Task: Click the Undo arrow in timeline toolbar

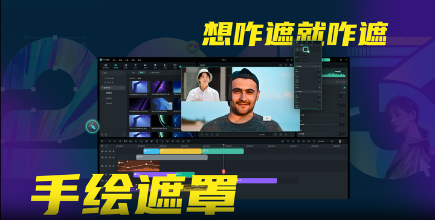Action: [x=109, y=141]
